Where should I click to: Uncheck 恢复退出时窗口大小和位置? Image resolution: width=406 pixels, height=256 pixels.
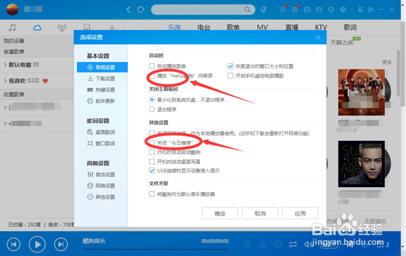(231, 66)
